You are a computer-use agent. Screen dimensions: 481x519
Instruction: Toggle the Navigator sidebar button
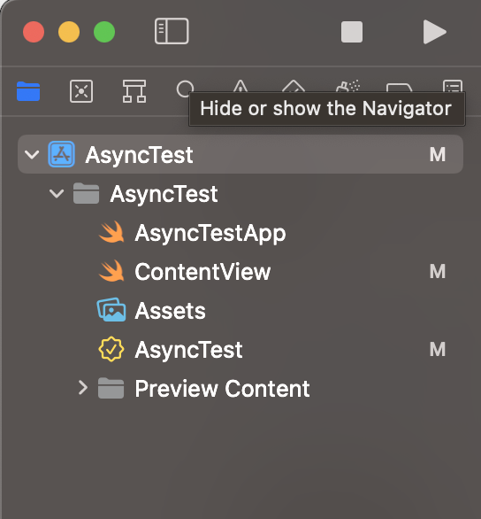coord(172,31)
